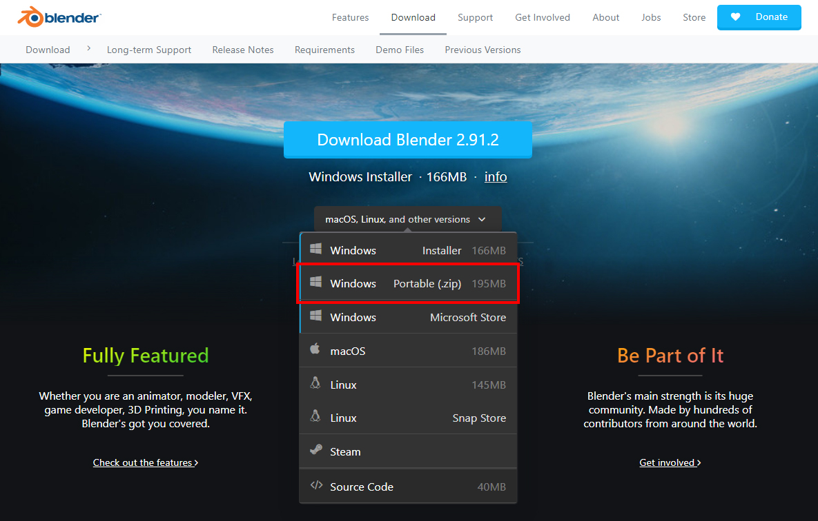Viewport: 818px width, 521px height.
Task: Open the Previous Versions tab
Action: [x=483, y=50]
